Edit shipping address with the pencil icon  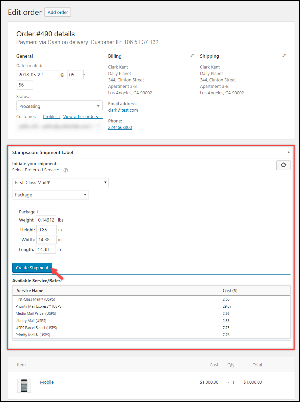point(284,55)
